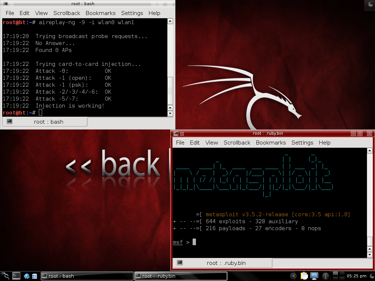Viewport: 375px width, 281px height.
Task: Click "216 payloads - 27 encoders" line
Action: point(249,228)
